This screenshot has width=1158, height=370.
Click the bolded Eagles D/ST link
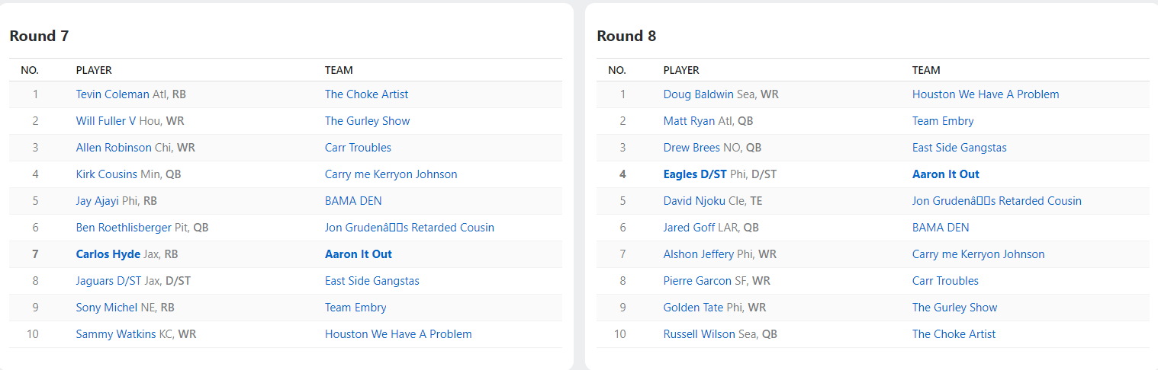click(695, 174)
